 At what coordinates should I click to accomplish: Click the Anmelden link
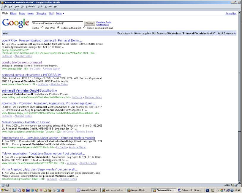[231, 14]
